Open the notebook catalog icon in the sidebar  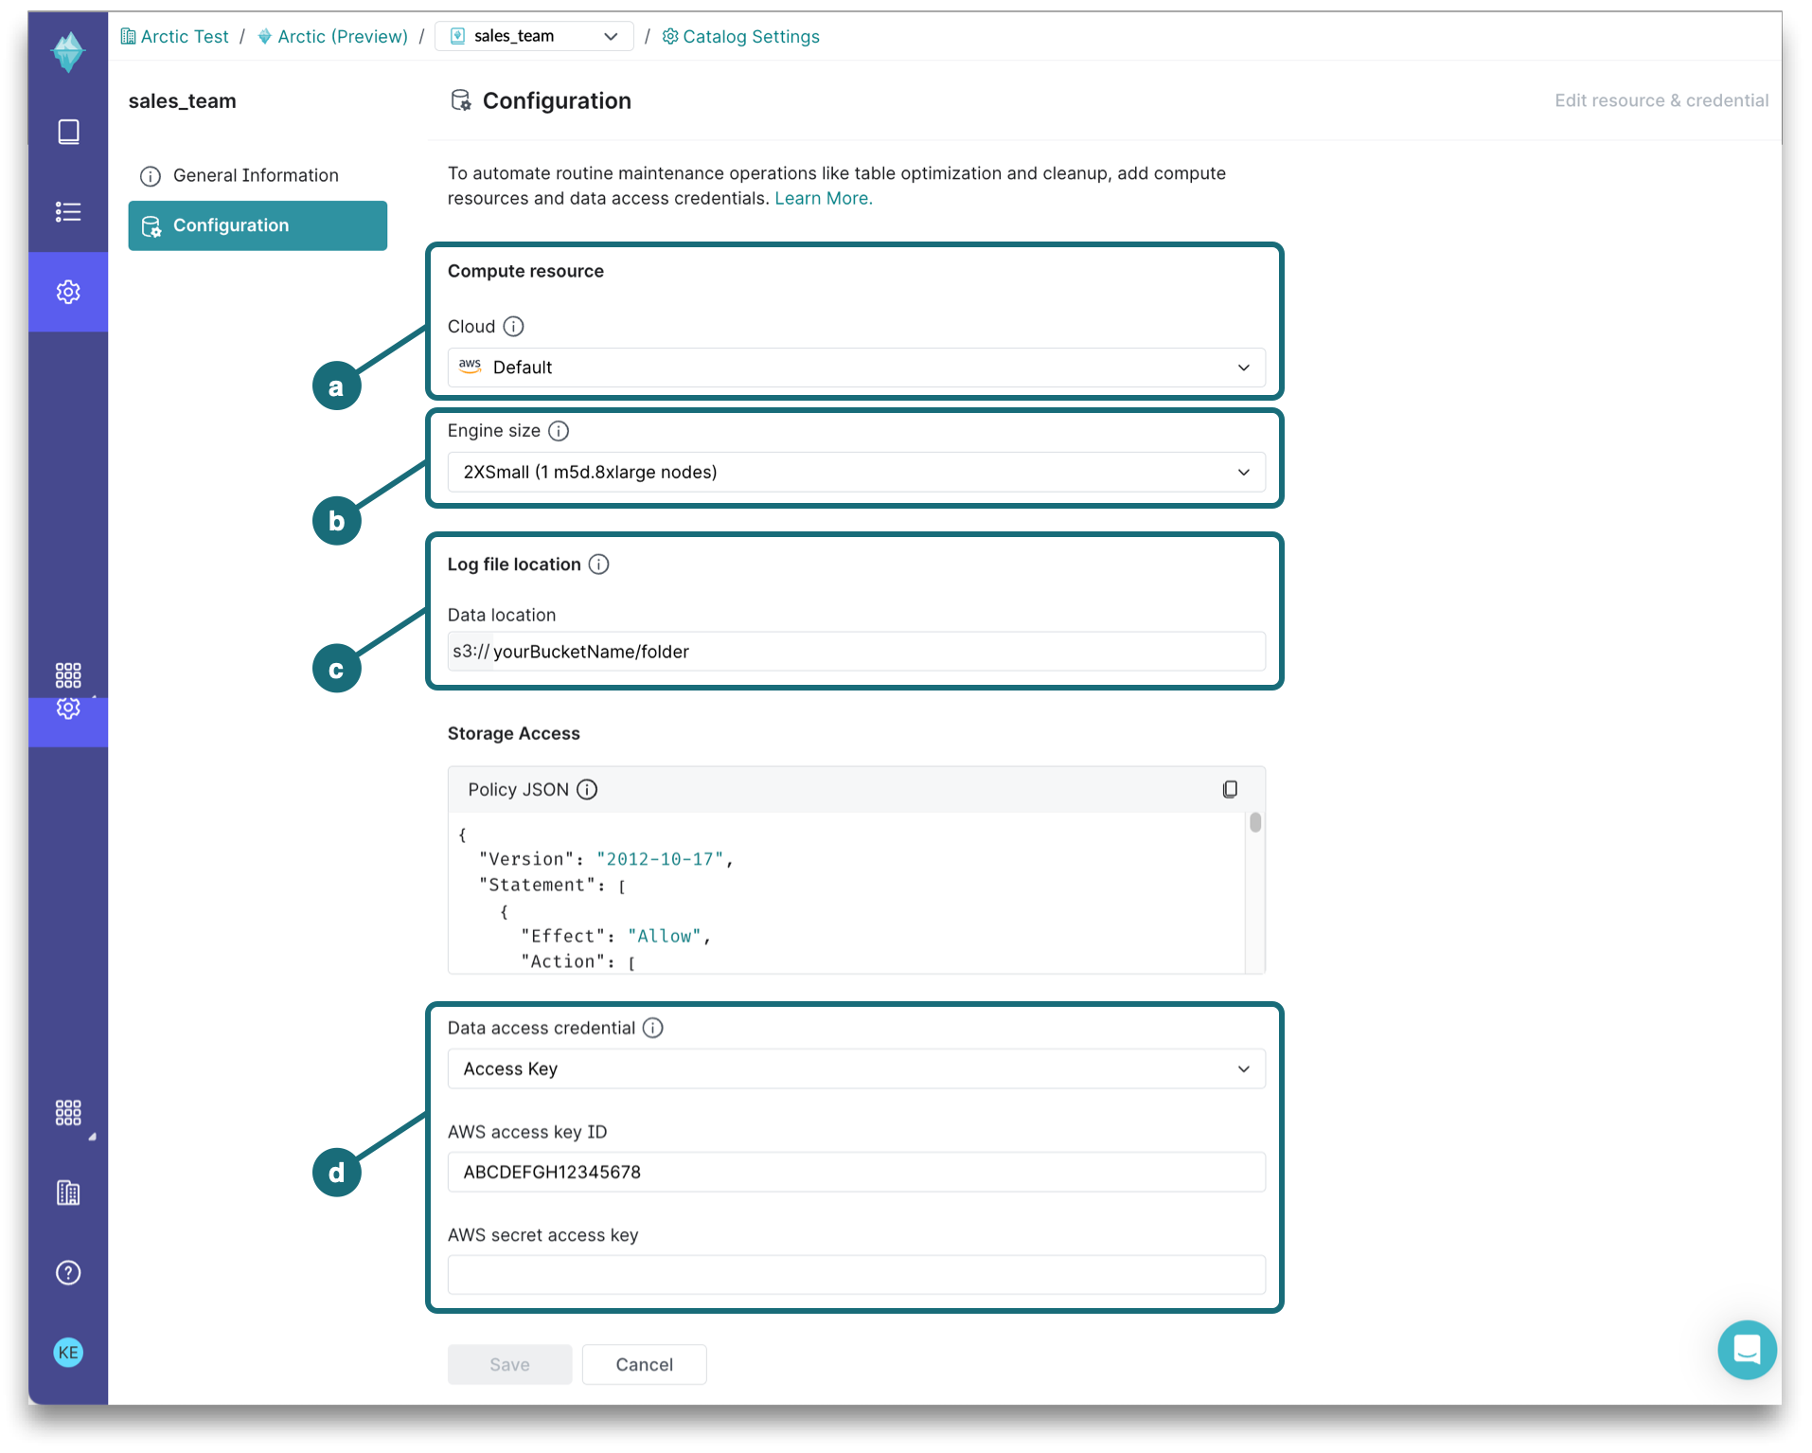click(67, 132)
